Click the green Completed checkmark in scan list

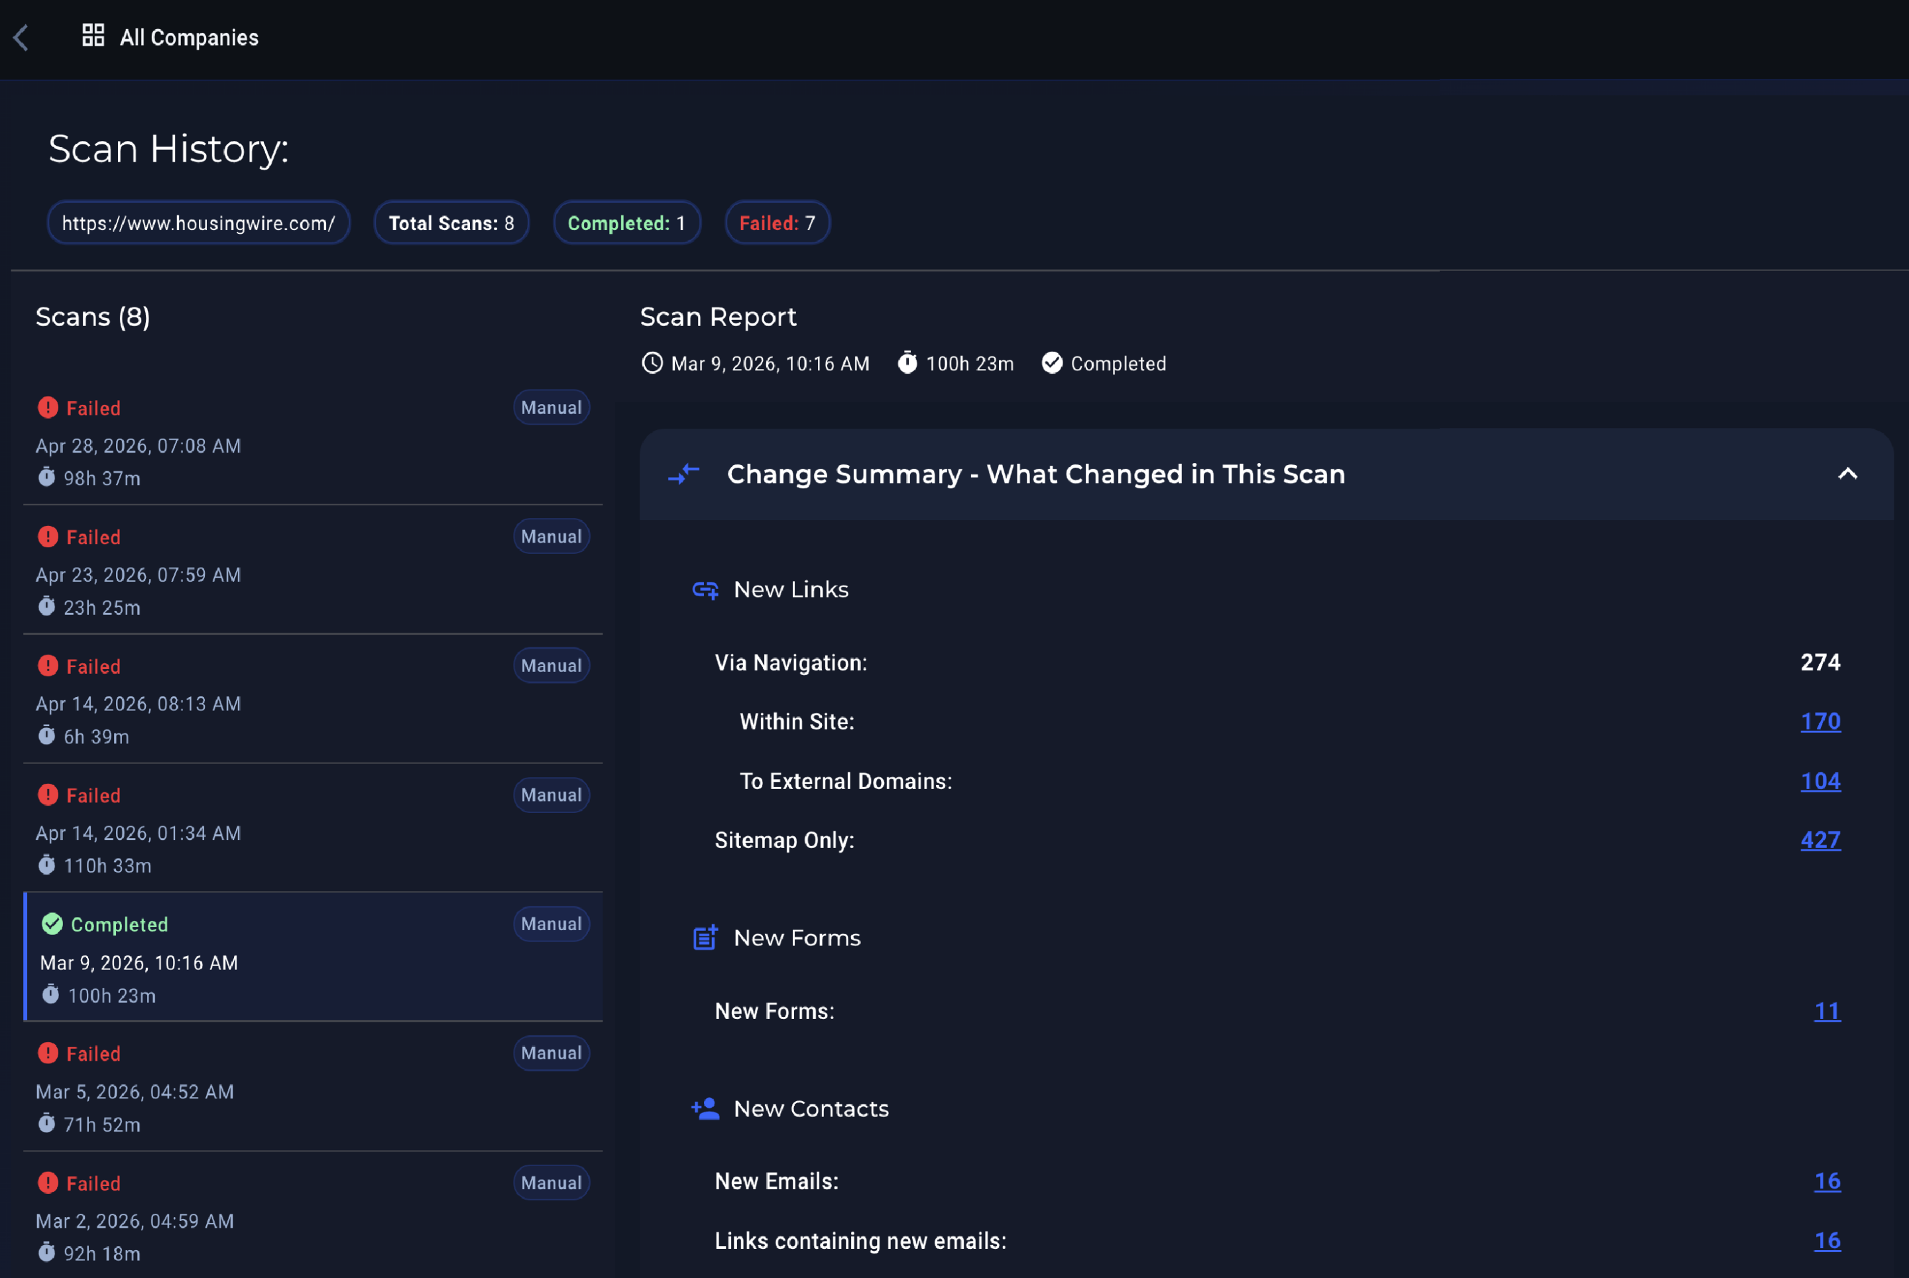pyautogui.click(x=52, y=924)
